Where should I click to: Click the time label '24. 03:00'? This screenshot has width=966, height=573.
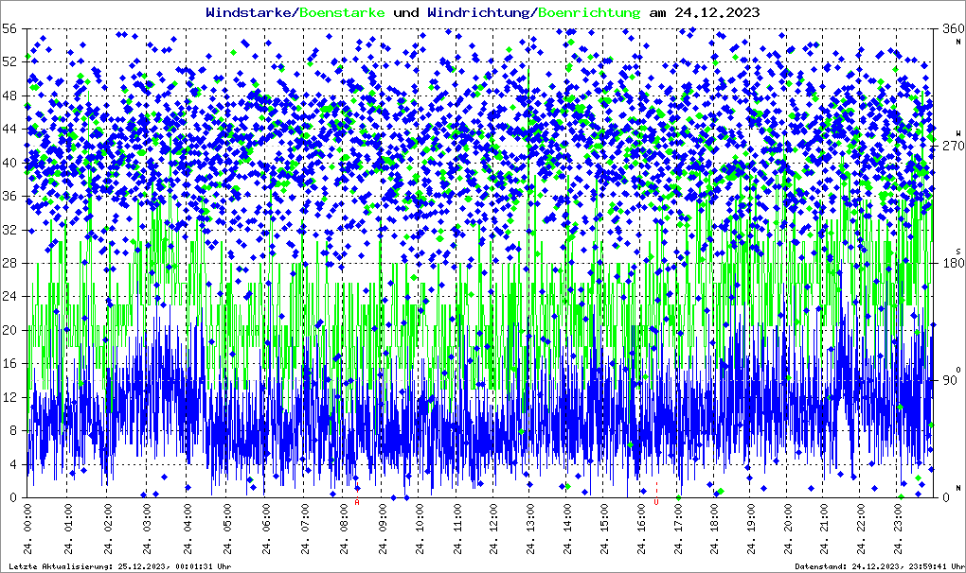click(x=149, y=529)
